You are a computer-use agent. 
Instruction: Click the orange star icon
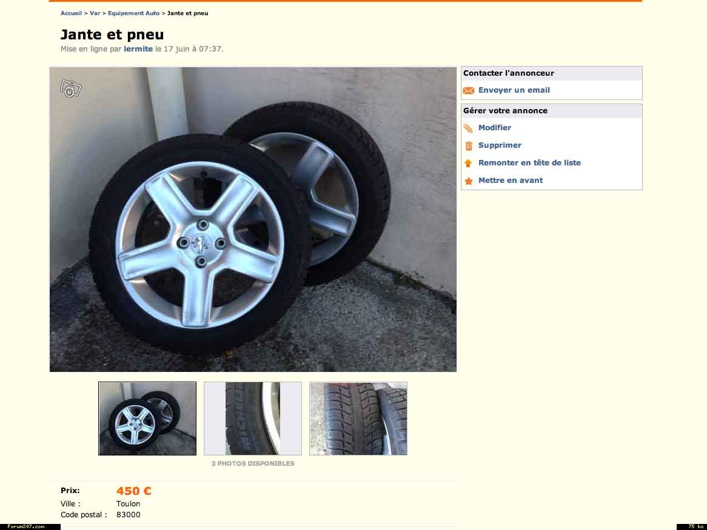point(468,181)
